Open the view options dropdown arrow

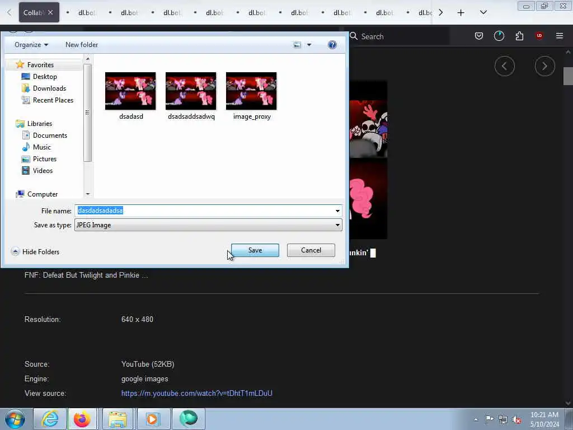309,45
